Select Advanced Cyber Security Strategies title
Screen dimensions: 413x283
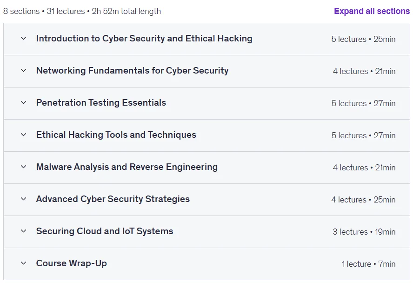pyautogui.click(x=113, y=199)
